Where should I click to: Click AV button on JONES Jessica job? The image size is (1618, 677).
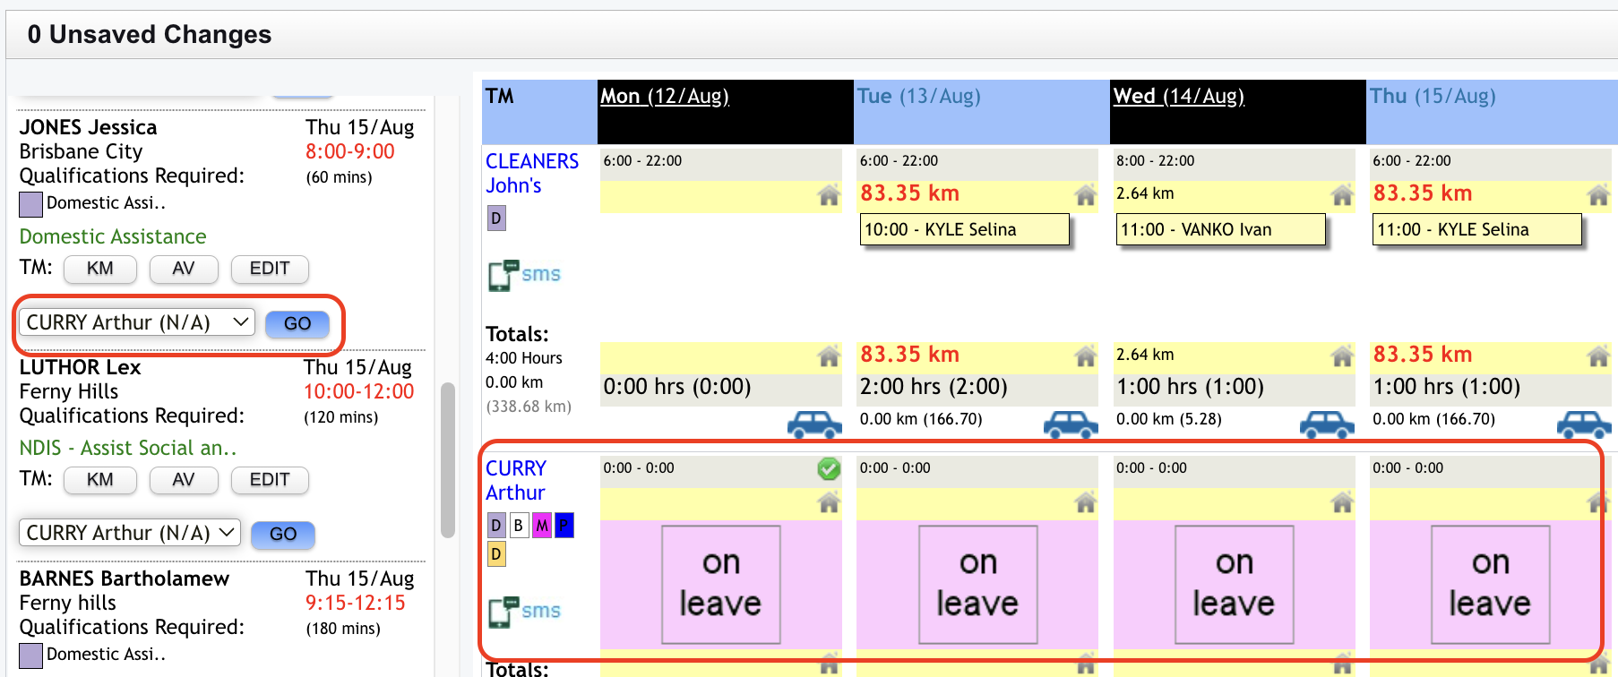point(184,269)
